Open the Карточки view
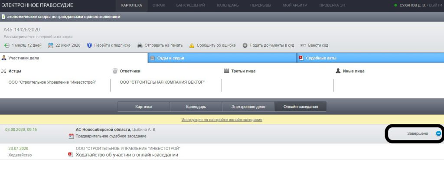 [x=144, y=107]
